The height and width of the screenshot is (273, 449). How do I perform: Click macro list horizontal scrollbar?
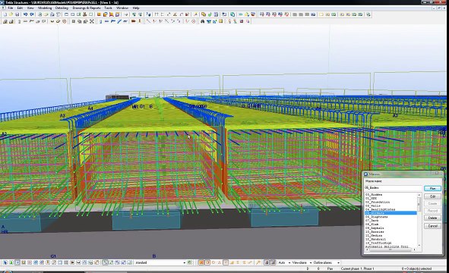tap(391, 249)
